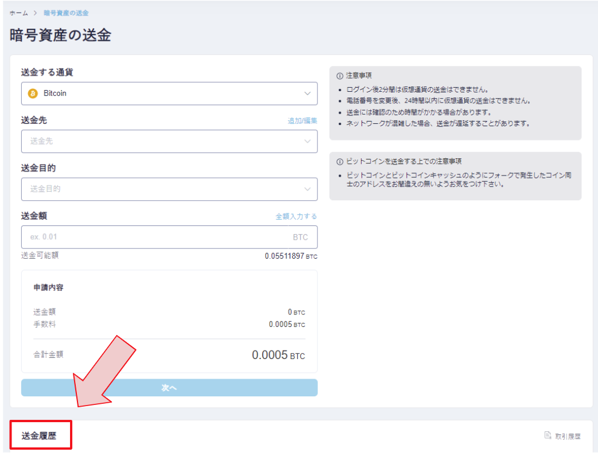Focus the 送金額 amount input field
598x456 pixels.
pos(155,237)
